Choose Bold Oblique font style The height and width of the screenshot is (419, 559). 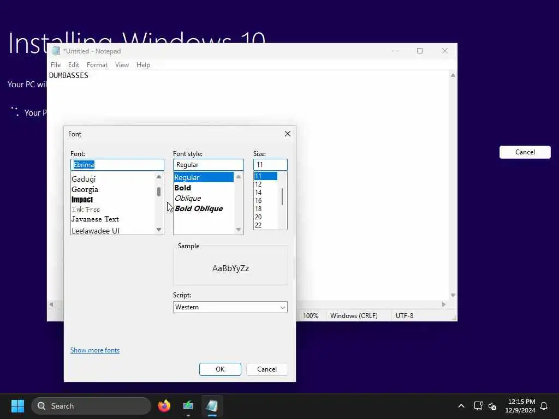(x=199, y=208)
